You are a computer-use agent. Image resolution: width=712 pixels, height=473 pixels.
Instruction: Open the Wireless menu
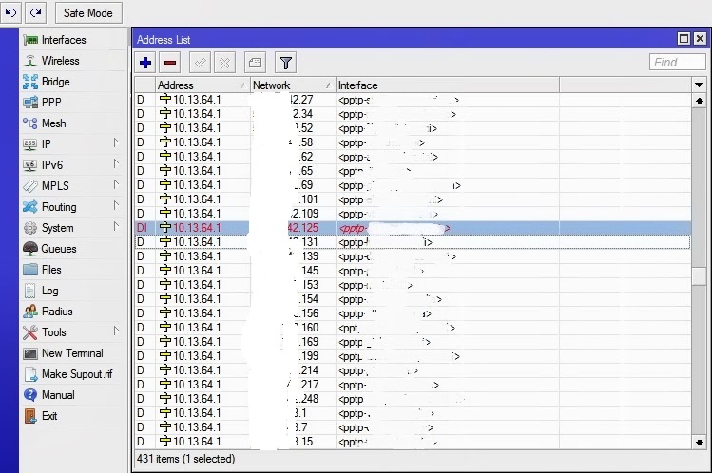[x=61, y=61]
